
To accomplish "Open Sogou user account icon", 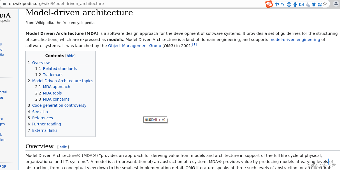I will (x=308, y=4).
